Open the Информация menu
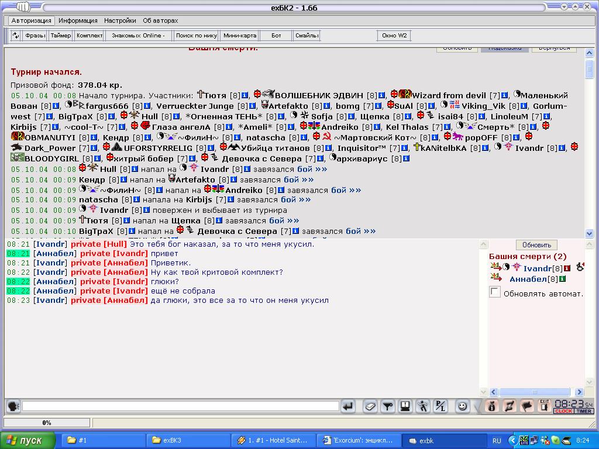 point(78,20)
